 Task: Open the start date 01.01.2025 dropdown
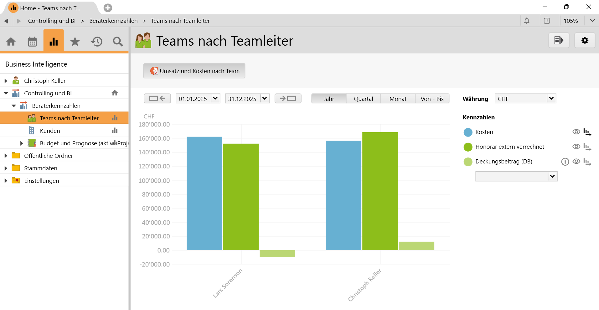(x=215, y=98)
